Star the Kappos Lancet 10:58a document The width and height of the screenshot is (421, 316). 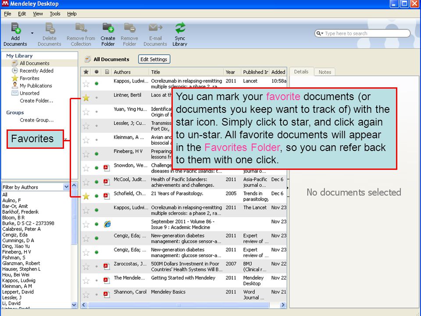pos(86,83)
